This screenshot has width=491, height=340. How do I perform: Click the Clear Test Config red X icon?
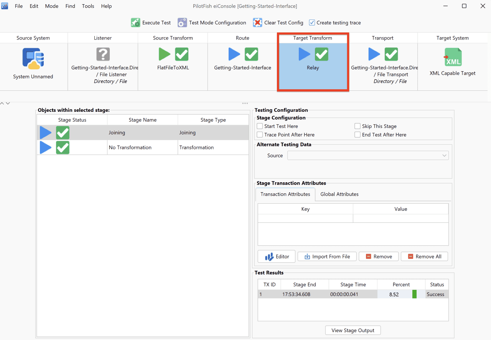[257, 23]
